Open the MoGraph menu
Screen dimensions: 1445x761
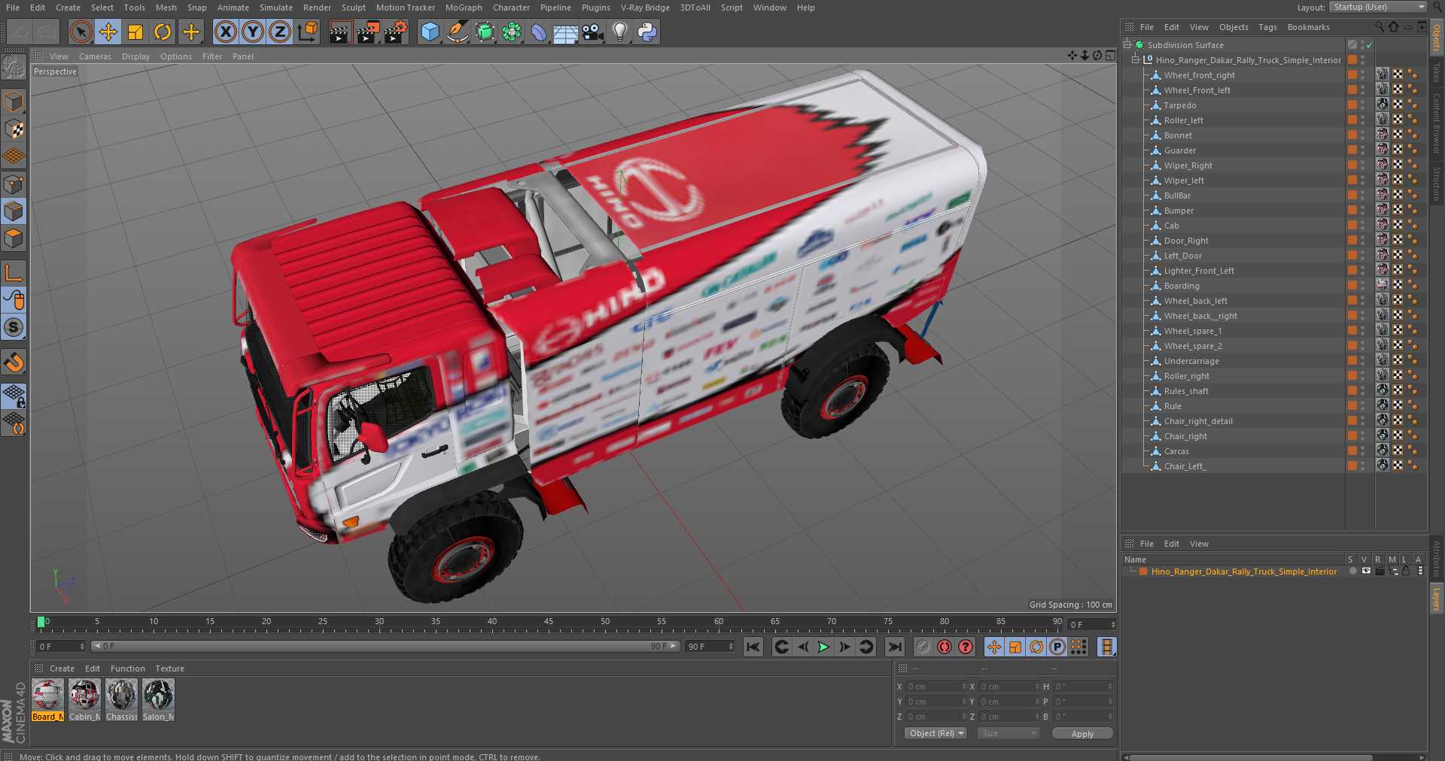(464, 8)
